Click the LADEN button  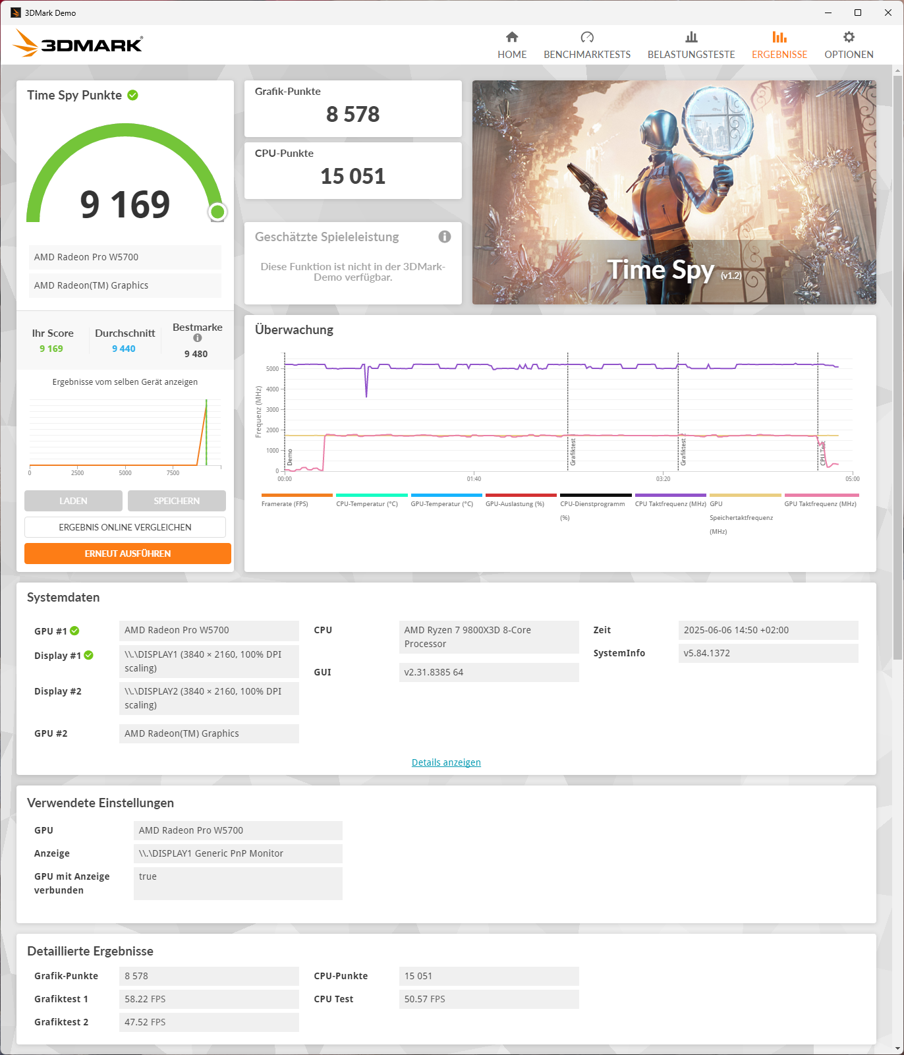73,501
